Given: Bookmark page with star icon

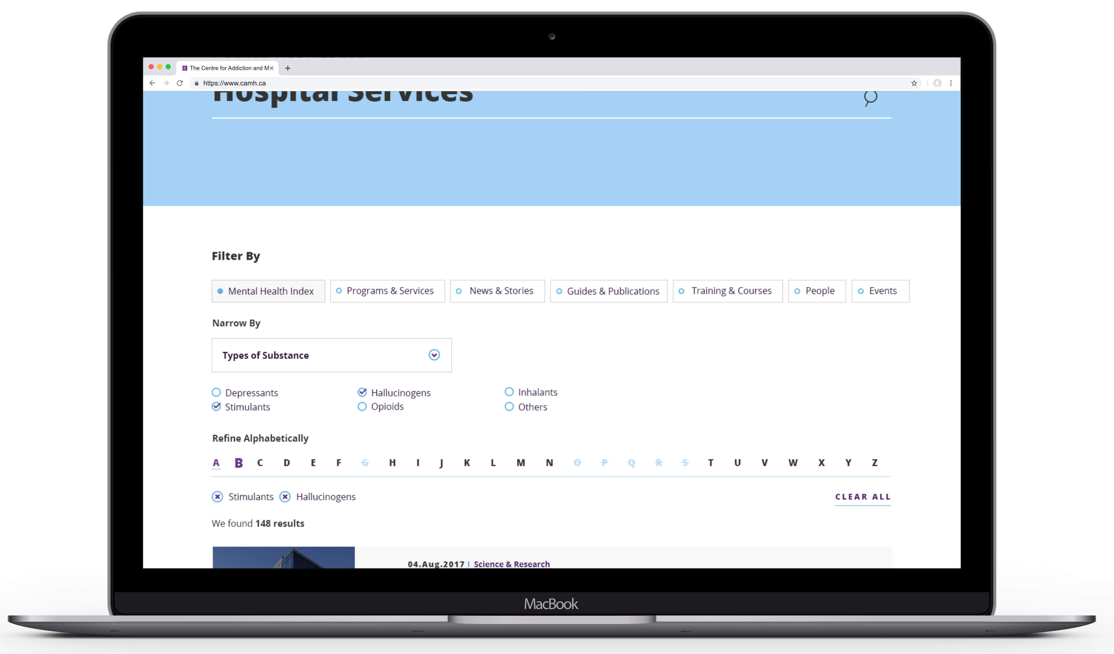Looking at the screenshot, I should 914,83.
